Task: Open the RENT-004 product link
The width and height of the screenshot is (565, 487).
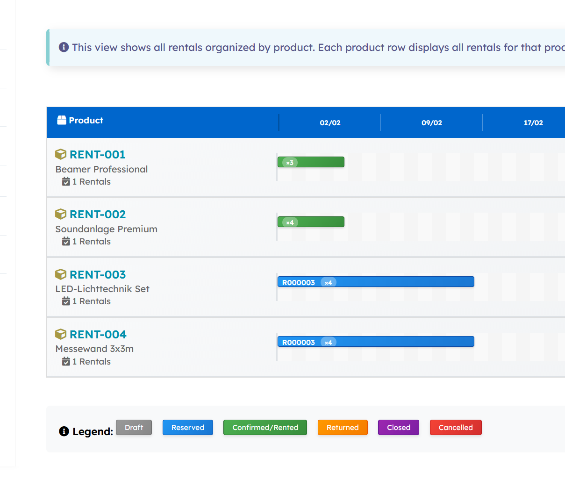Action: point(98,334)
